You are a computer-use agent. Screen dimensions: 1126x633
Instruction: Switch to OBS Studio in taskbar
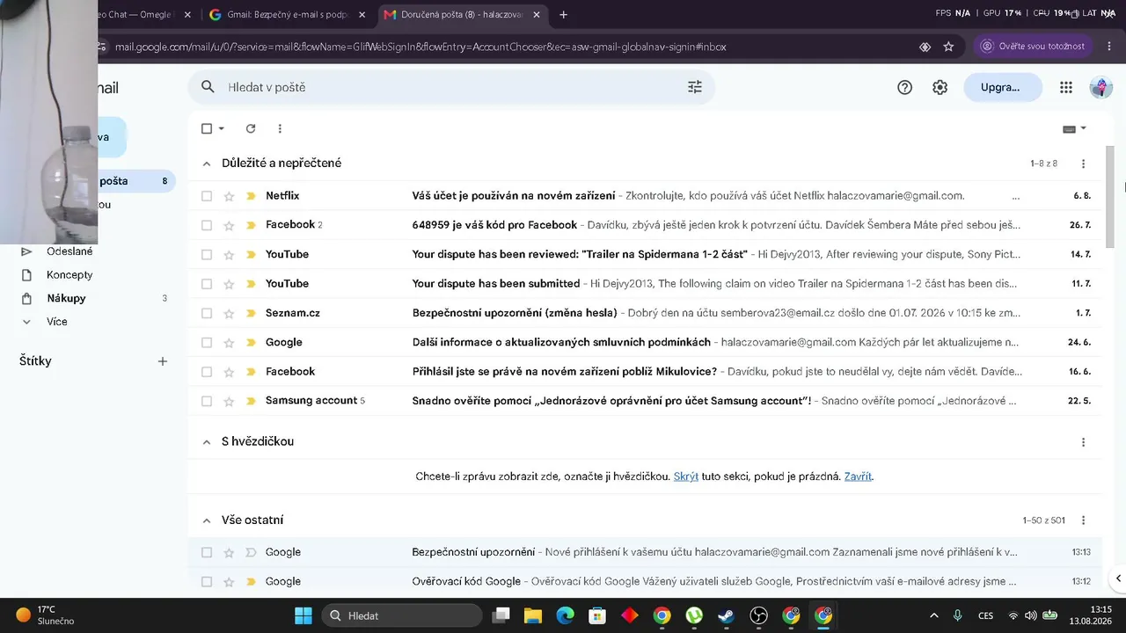tap(759, 615)
